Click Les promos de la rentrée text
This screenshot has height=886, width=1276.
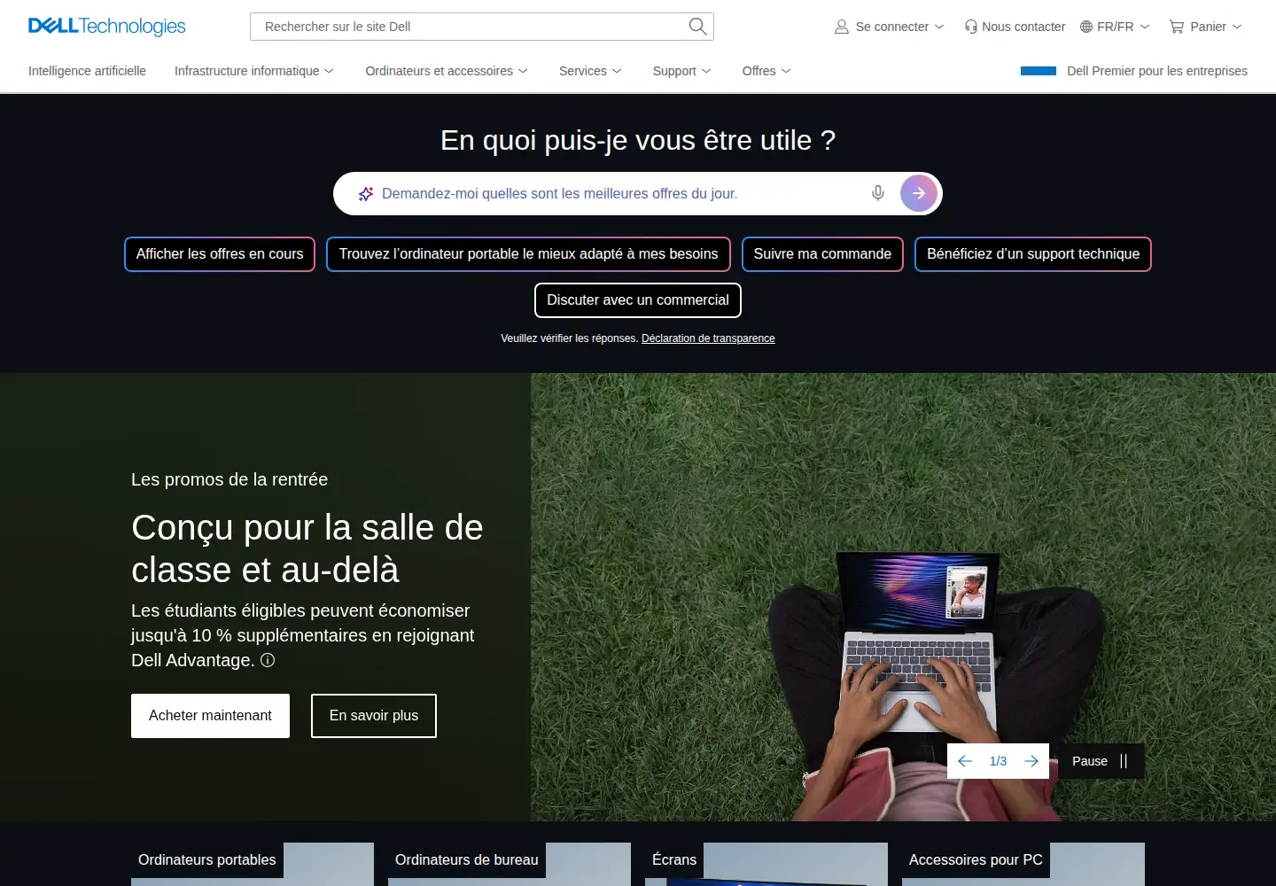[230, 479]
